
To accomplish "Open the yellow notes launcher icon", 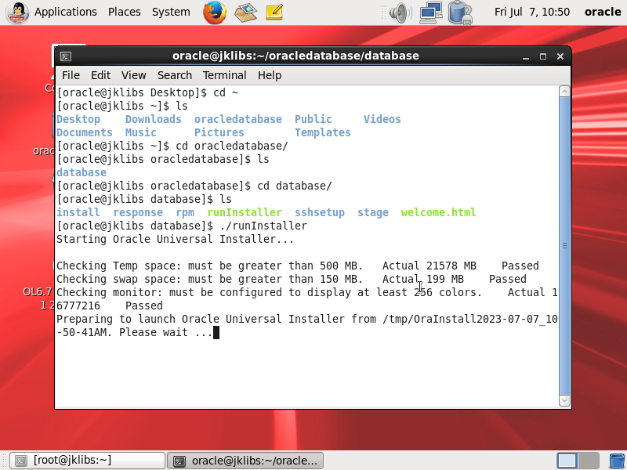I will coord(275,12).
